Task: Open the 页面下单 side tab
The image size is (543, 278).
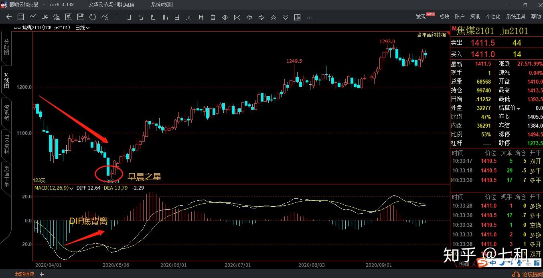Action: [6, 177]
